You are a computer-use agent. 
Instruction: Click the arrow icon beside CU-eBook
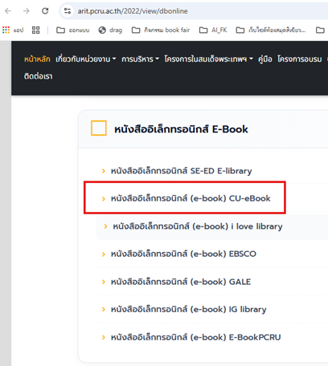pos(104,198)
